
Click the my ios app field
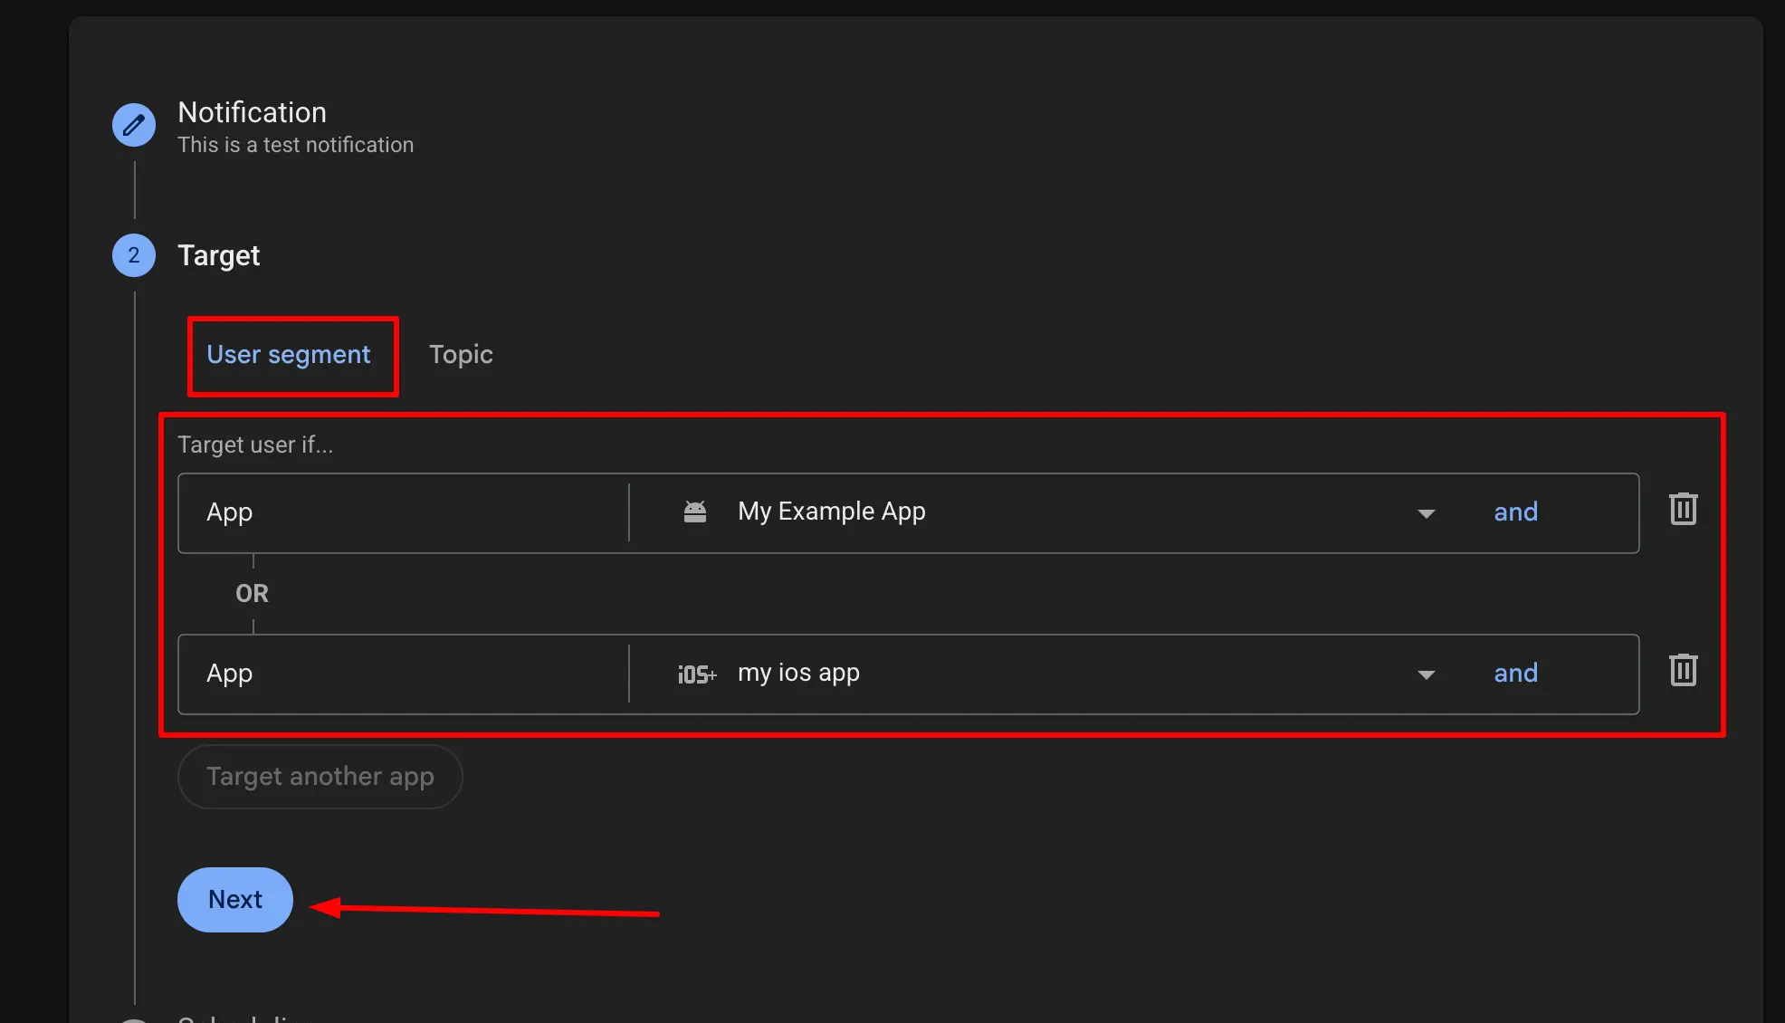(x=996, y=673)
